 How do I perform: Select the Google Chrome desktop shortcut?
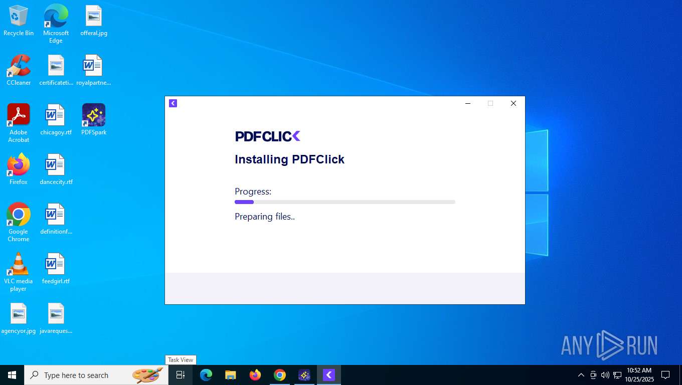19,223
